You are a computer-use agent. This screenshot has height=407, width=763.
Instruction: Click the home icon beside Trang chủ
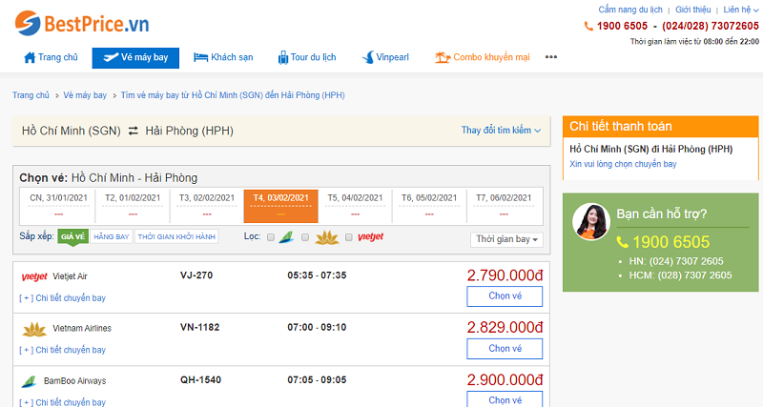click(x=30, y=57)
